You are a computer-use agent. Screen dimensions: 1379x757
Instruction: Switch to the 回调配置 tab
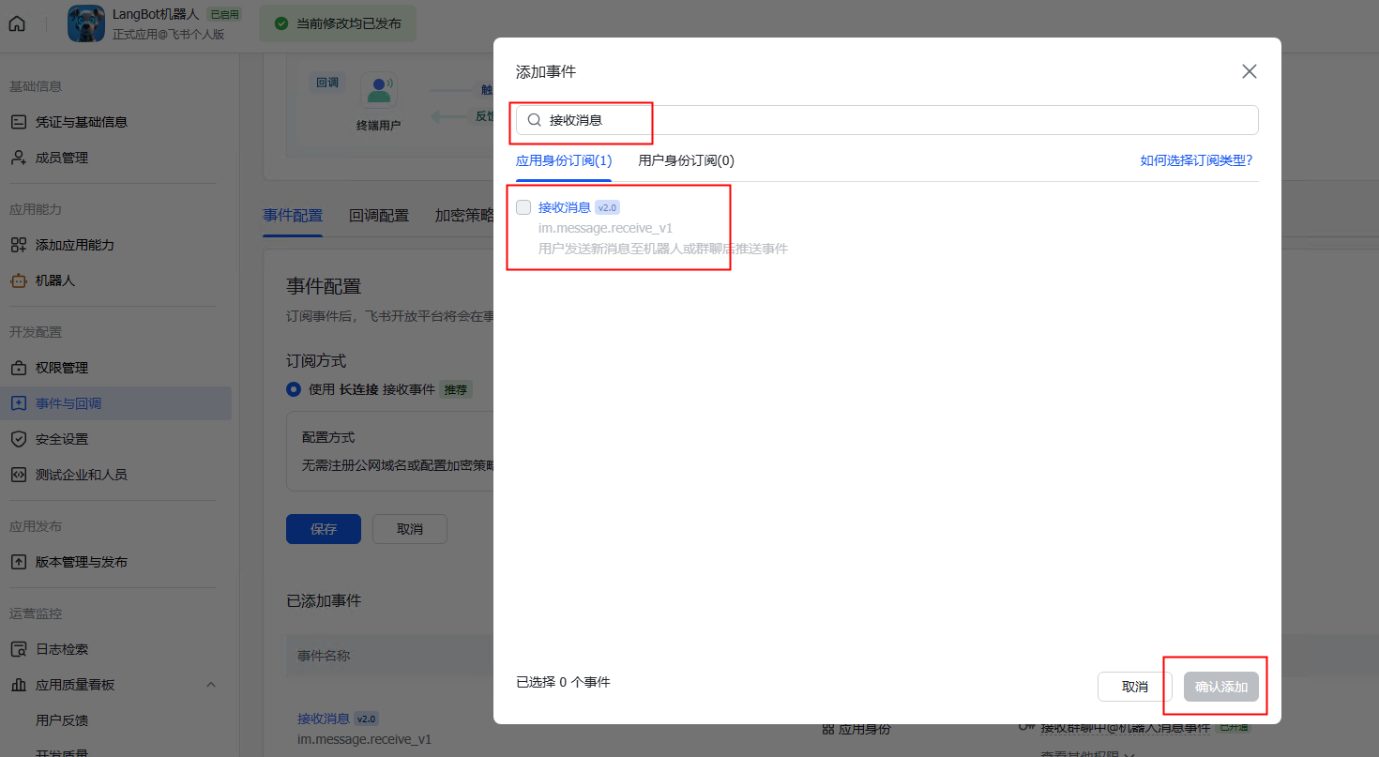click(x=379, y=215)
